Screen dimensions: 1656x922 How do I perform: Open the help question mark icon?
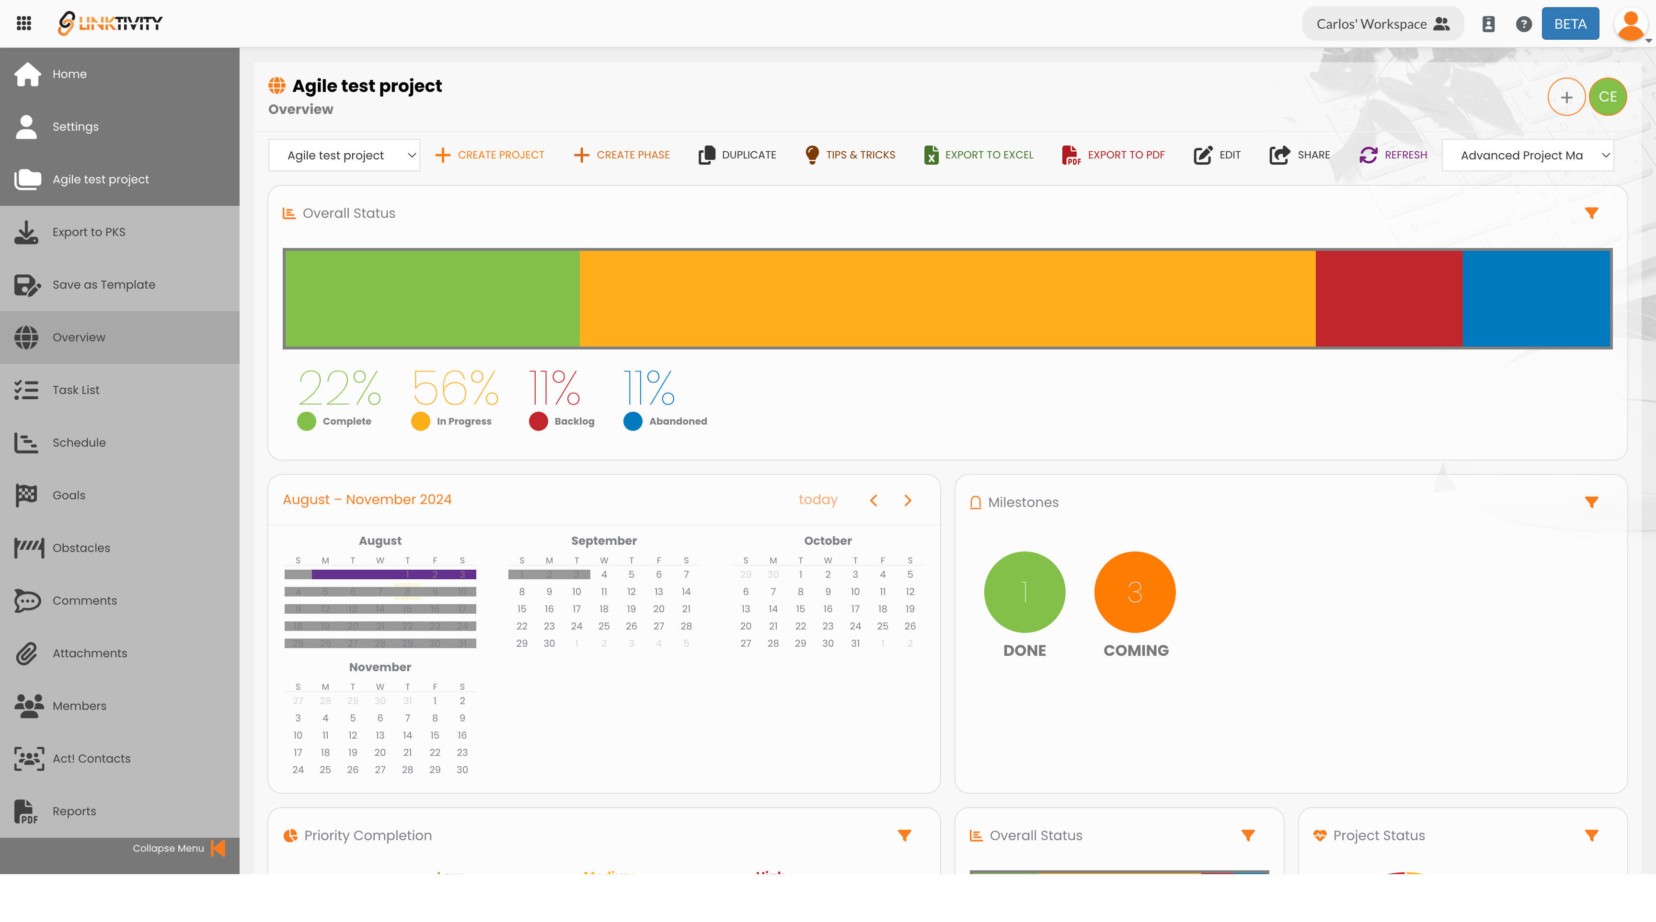point(1524,24)
